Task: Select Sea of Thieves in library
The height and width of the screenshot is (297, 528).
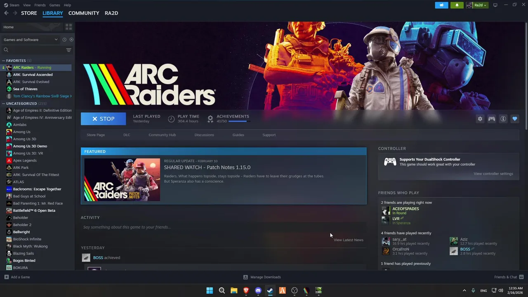Action: (x=25, y=89)
